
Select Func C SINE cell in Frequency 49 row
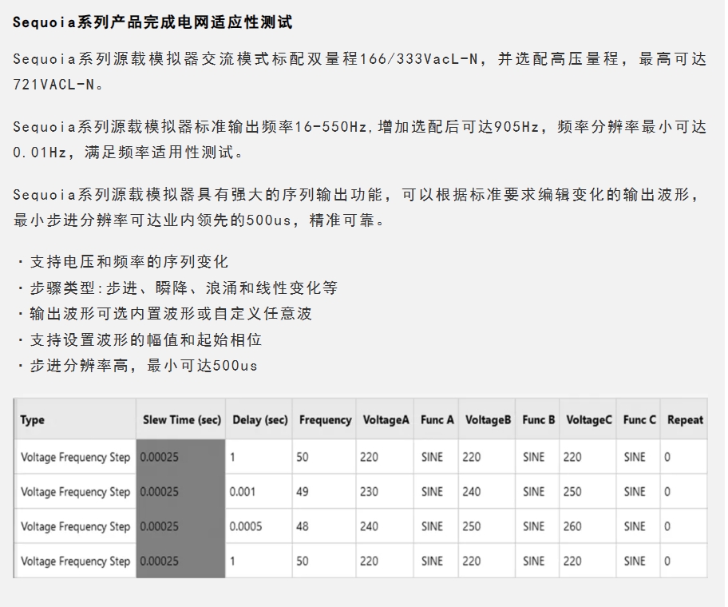coord(639,491)
